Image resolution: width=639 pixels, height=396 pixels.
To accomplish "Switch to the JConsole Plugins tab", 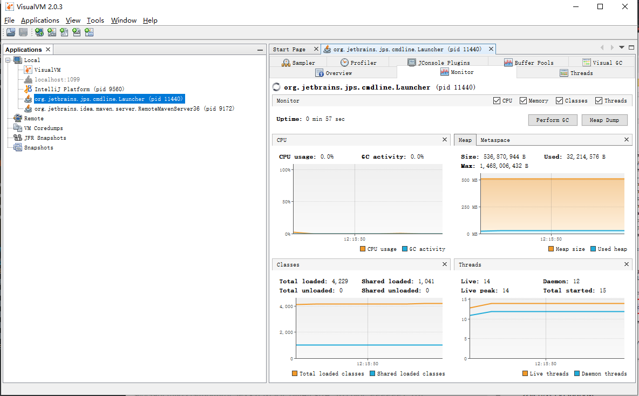I will [x=438, y=63].
